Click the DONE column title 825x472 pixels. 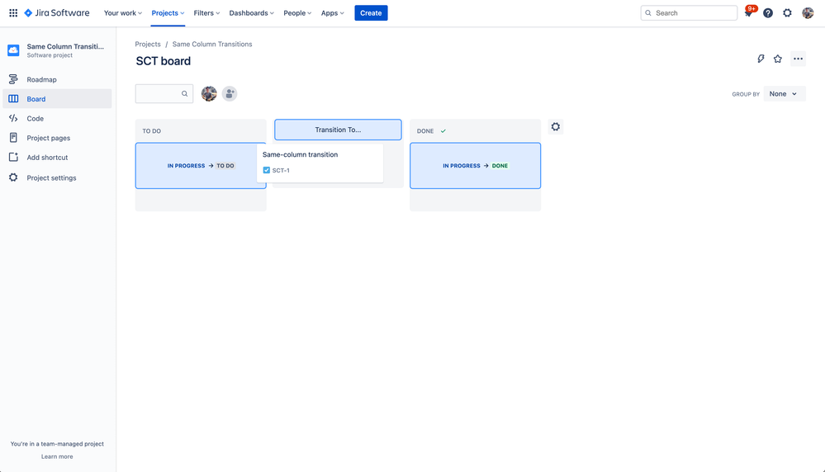425,131
